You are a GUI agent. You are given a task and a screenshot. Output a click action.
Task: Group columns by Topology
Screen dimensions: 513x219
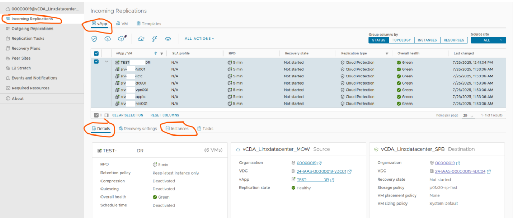[402, 40]
